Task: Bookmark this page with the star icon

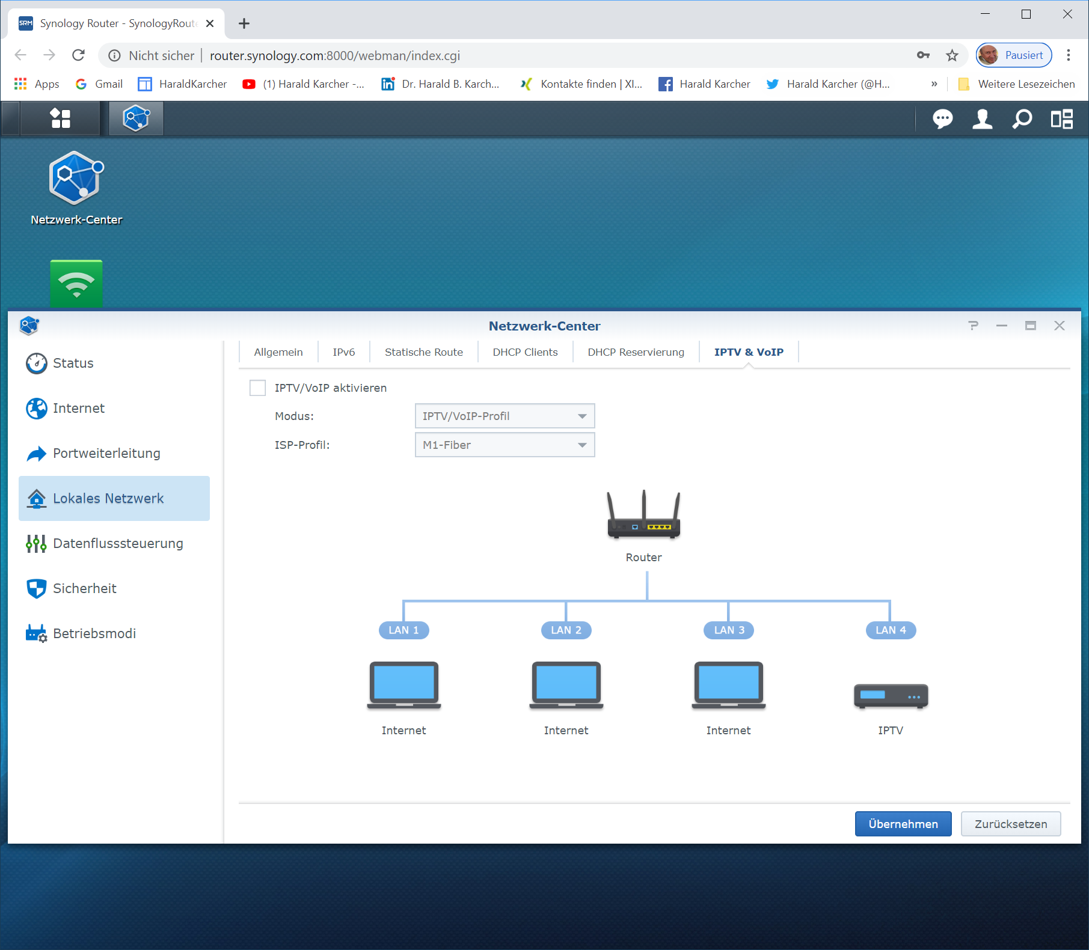Action: click(952, 56)
